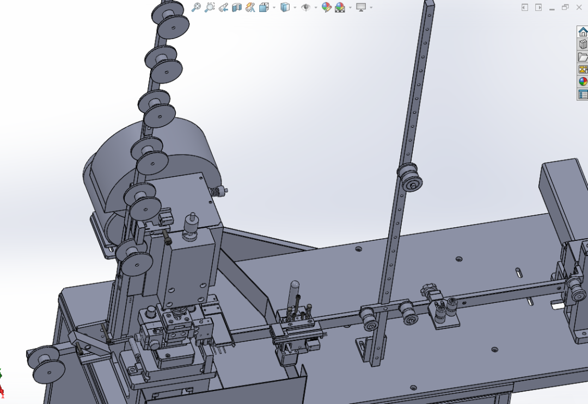588x404 pixels.
Task: Click the View Orientation cube icon
Action: [264, 7]
